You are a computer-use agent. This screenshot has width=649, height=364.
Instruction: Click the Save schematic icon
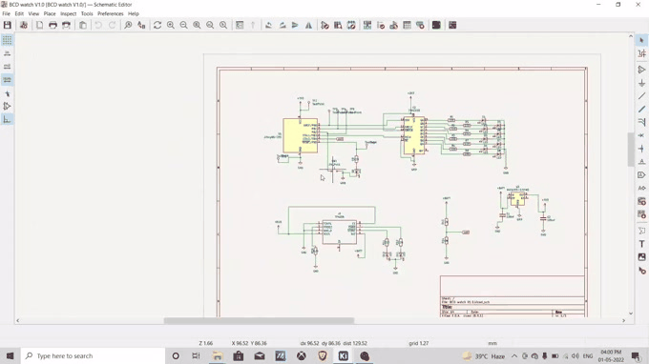(8, 25)
